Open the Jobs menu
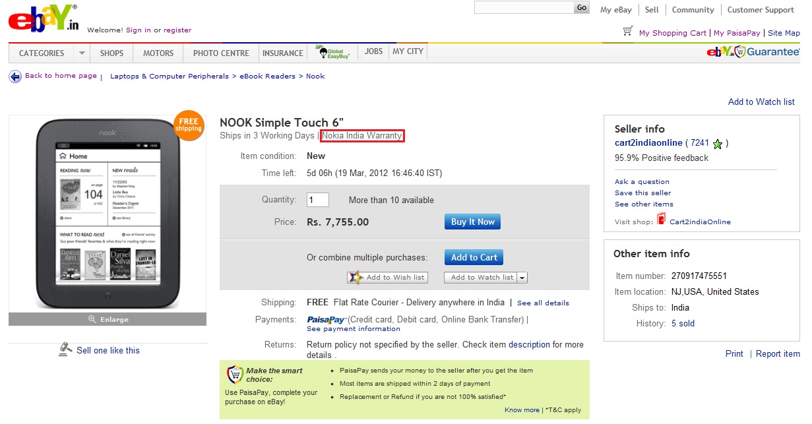The width and height of the screenshot is (812, 424). (373, 51)
